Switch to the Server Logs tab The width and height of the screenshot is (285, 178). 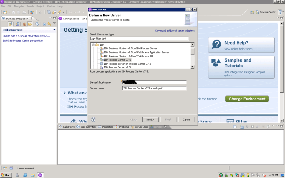tap(139, 127)
